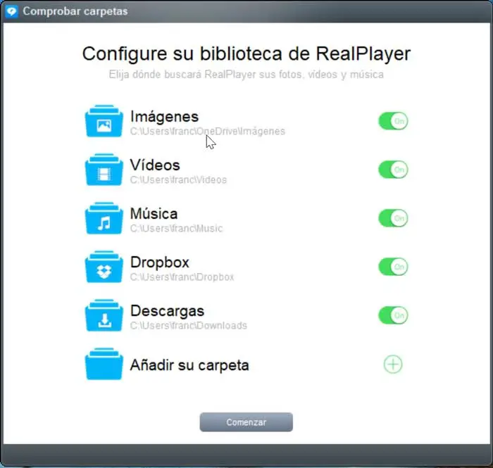Click the Imágenes folder icon
The height and width of the screenshot is (468, 493).
[104, 121]
